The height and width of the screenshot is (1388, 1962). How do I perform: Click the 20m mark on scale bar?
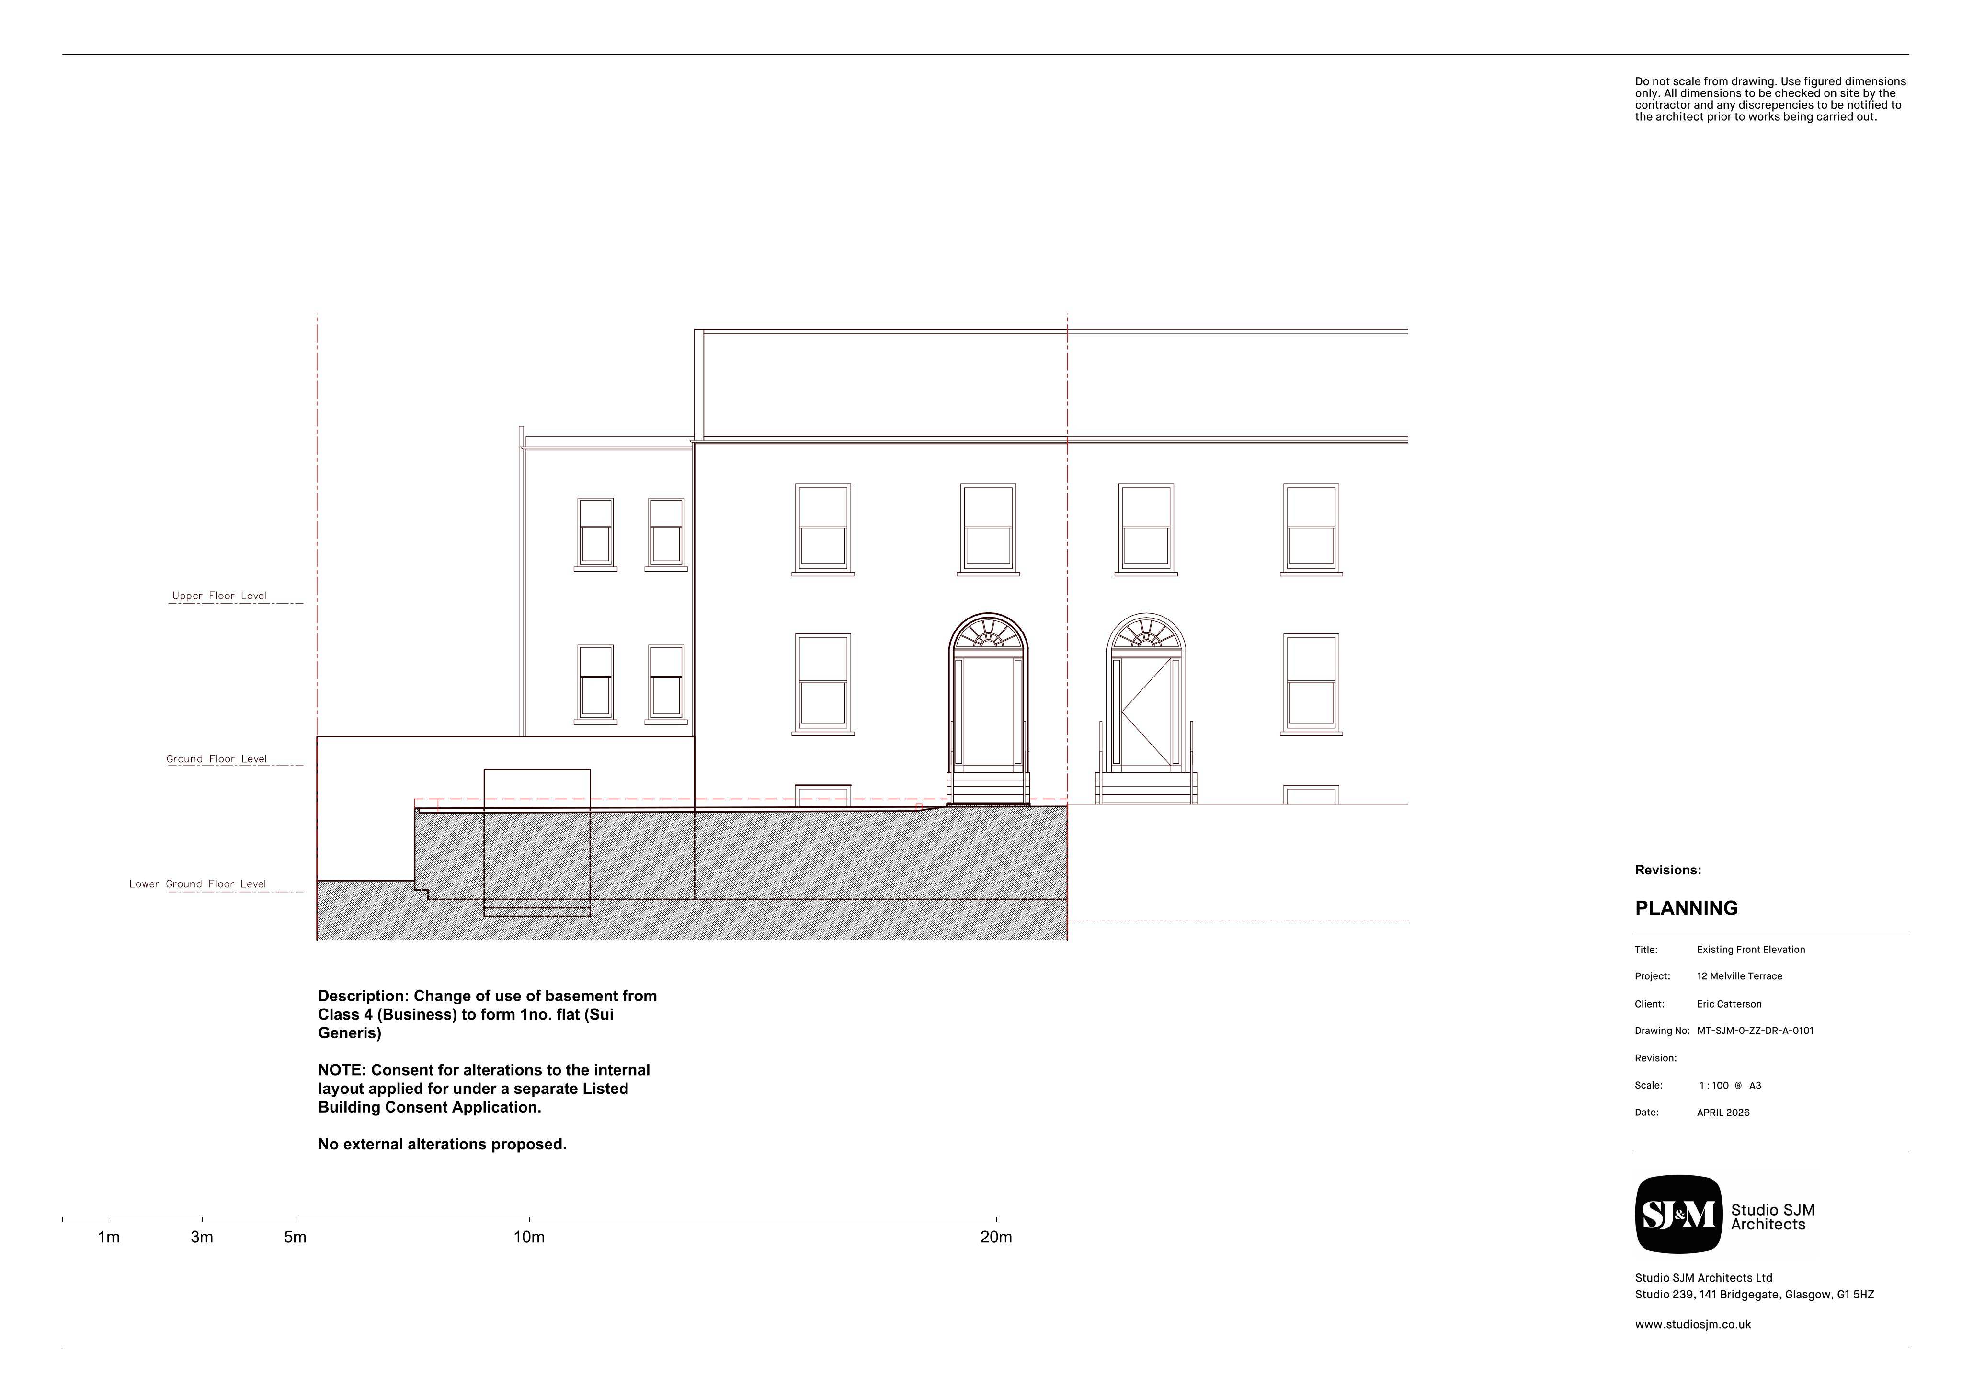coord(995,1237)
